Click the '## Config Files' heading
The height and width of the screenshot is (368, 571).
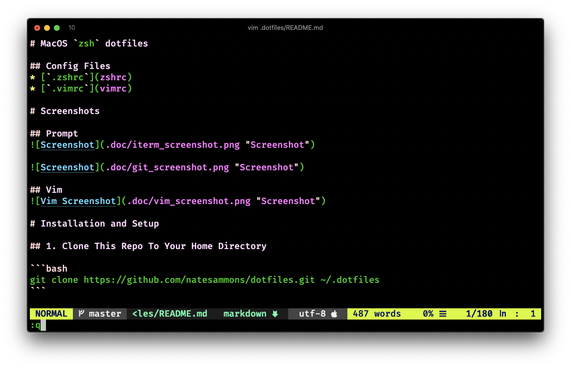70,66
